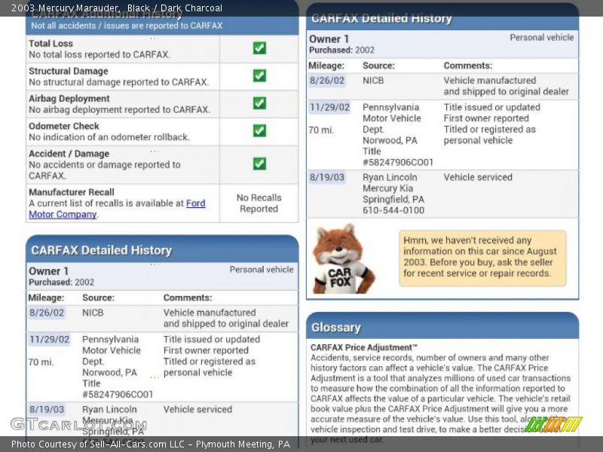Click the 'Total Loss' row heading

click(51, 44)
